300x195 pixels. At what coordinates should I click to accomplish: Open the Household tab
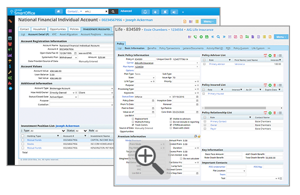[39, 29]
